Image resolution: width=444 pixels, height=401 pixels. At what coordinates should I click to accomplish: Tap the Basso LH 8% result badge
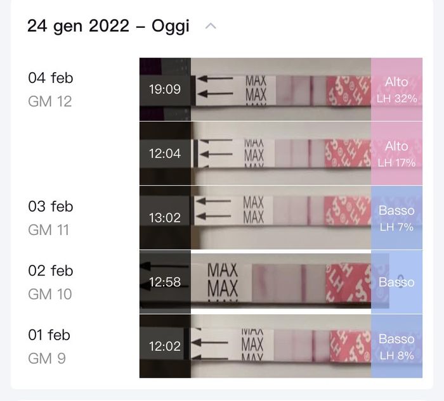point(396,346)
